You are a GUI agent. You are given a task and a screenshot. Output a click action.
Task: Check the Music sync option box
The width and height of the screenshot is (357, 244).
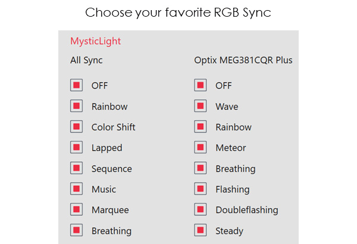click(x=76, y=189)
